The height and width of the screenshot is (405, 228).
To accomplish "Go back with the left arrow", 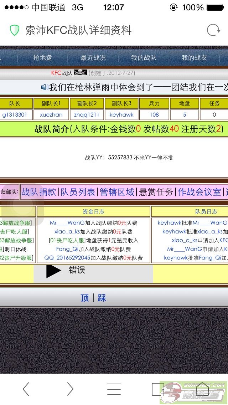I will pyautogui.click(x=26, y=389).
